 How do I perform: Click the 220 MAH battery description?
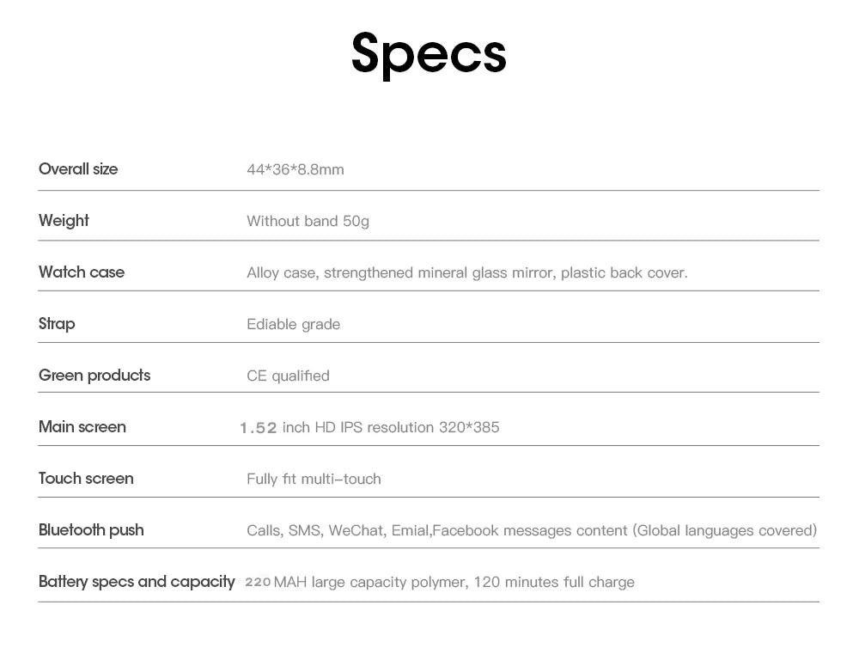tap(440, 582)
